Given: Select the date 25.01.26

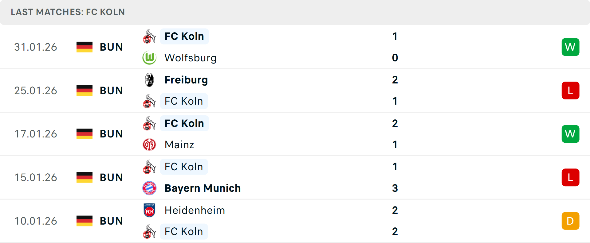Looking at the screenshot, I should (36, 90).
